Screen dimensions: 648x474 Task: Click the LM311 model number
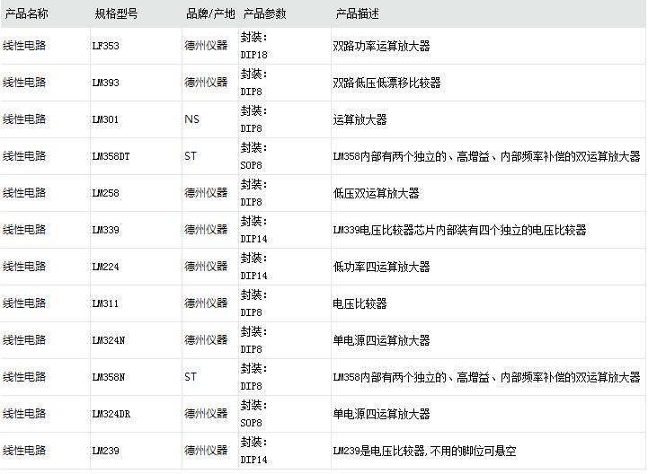105,303
